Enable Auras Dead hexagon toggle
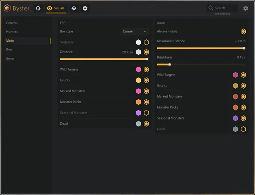 [x=243, y=129]
